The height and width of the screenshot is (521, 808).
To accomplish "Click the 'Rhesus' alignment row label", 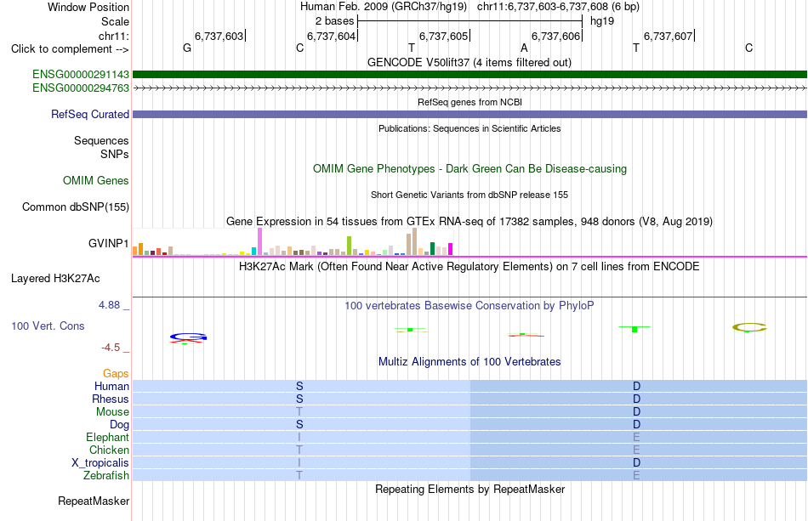I will 111,399.
